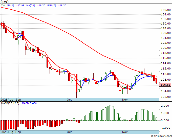The width and height of the screenshot is (172, 138).
Task: Click the 1.000 MACD axis label
Action: [165, 113]
